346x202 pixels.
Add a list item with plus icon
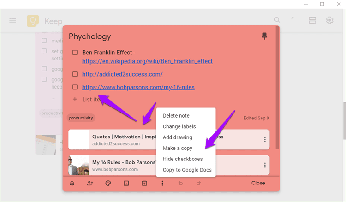coord(75,99)
